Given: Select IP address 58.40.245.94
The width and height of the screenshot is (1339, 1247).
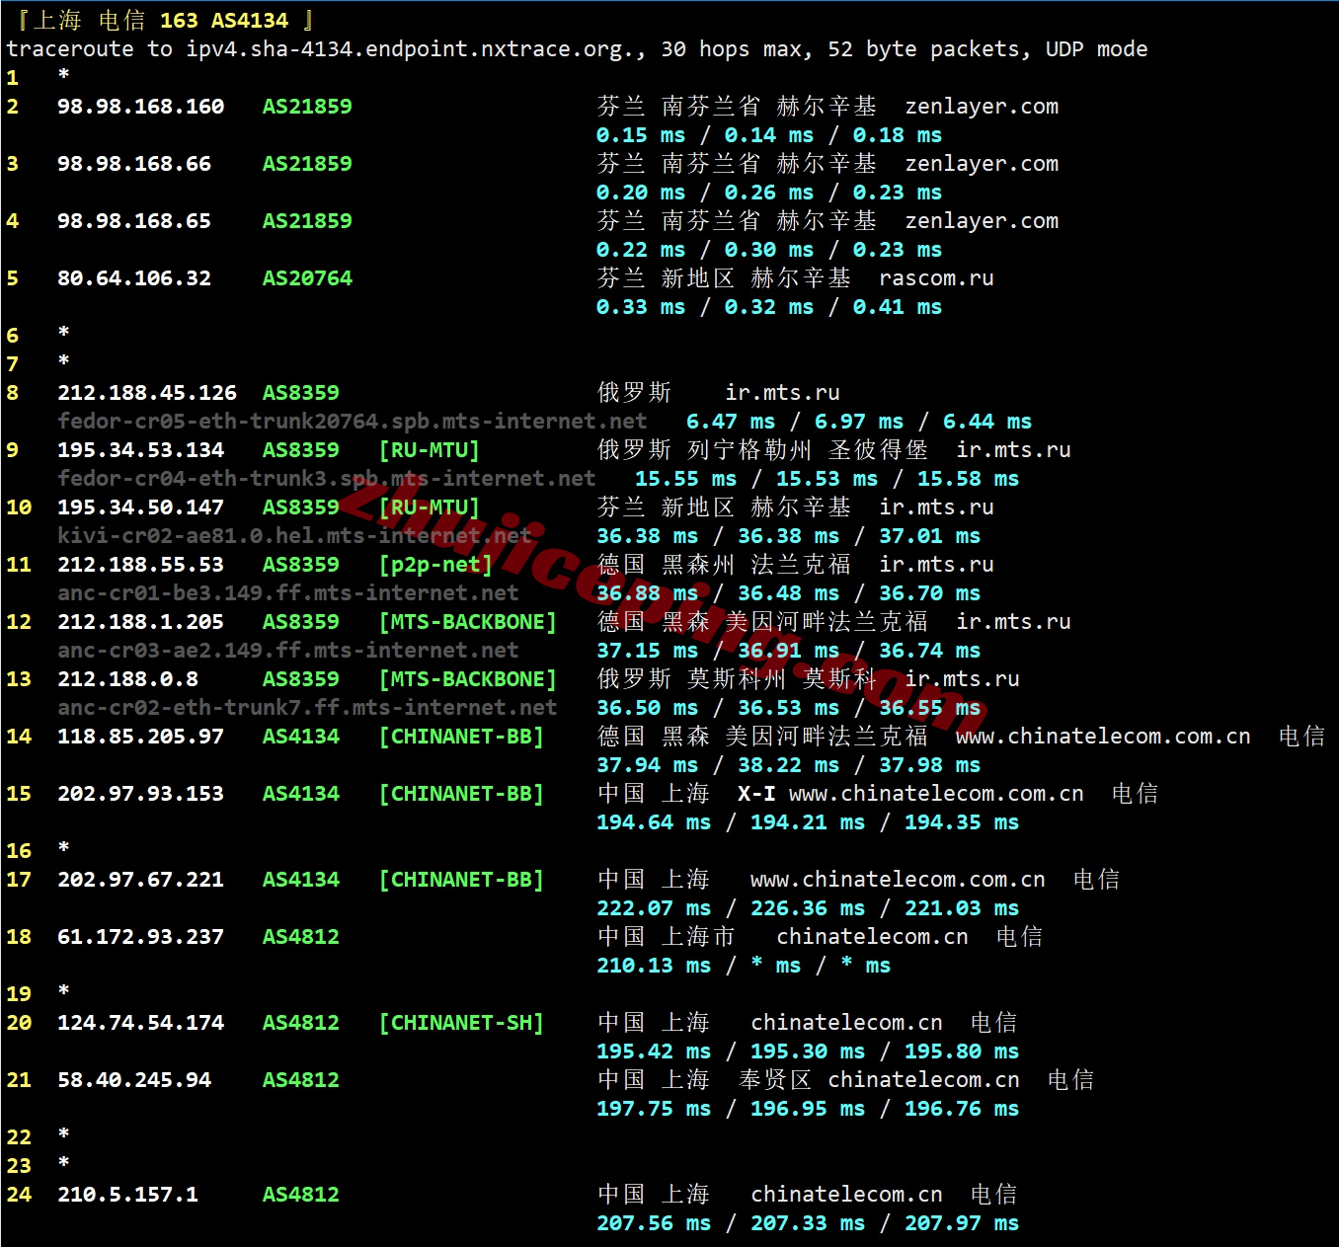Looking at the screenshot, I should tap(134, 1080).
